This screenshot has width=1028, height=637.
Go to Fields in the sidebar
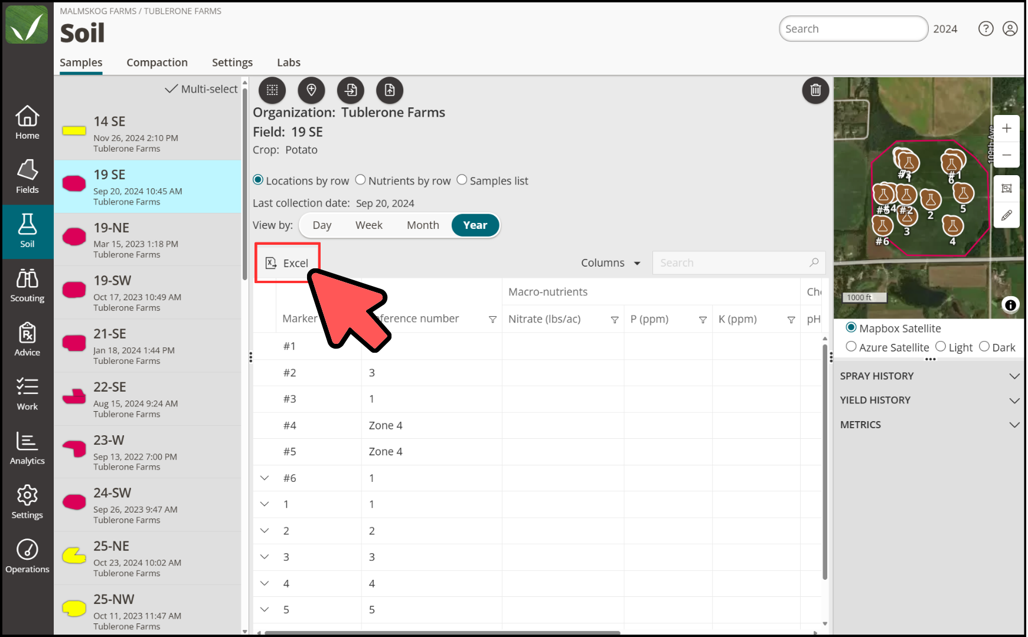tap(27, 177)
